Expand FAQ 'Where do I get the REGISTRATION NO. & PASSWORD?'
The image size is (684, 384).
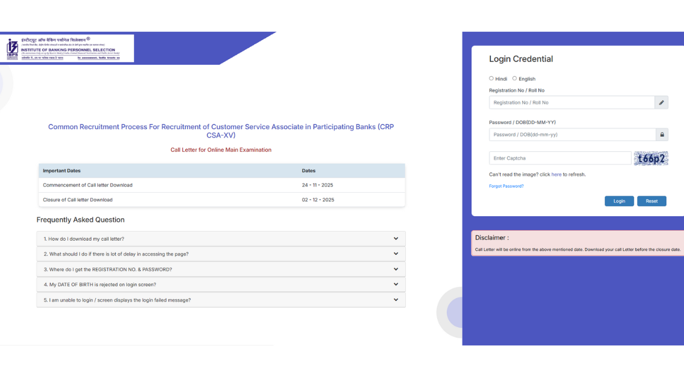[x=221, y=269]
